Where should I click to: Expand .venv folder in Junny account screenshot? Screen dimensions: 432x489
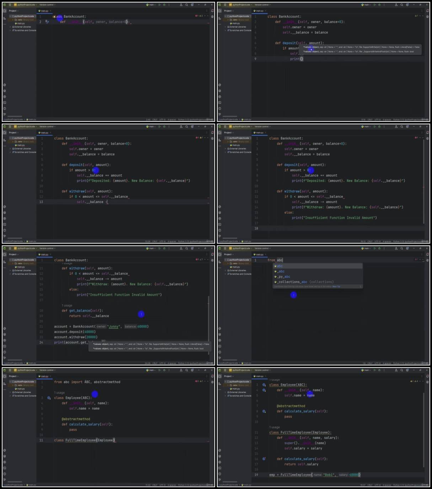14,264
